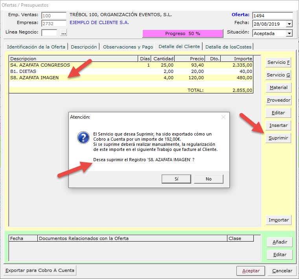Viewport: 299px width, 279px height.
Task: Focus the Oferta number field 1494
Action: click(x=273, y=16)
